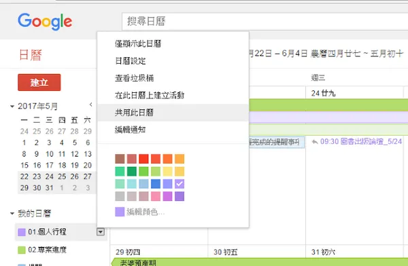Click the reply arrow icon before the 09:30 event

click(x=315, y=142)
